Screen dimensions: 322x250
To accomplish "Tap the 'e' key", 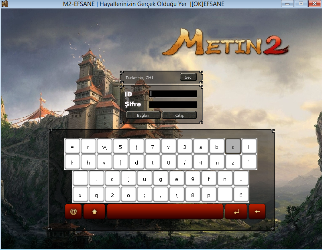I will (x=177, y=179).
